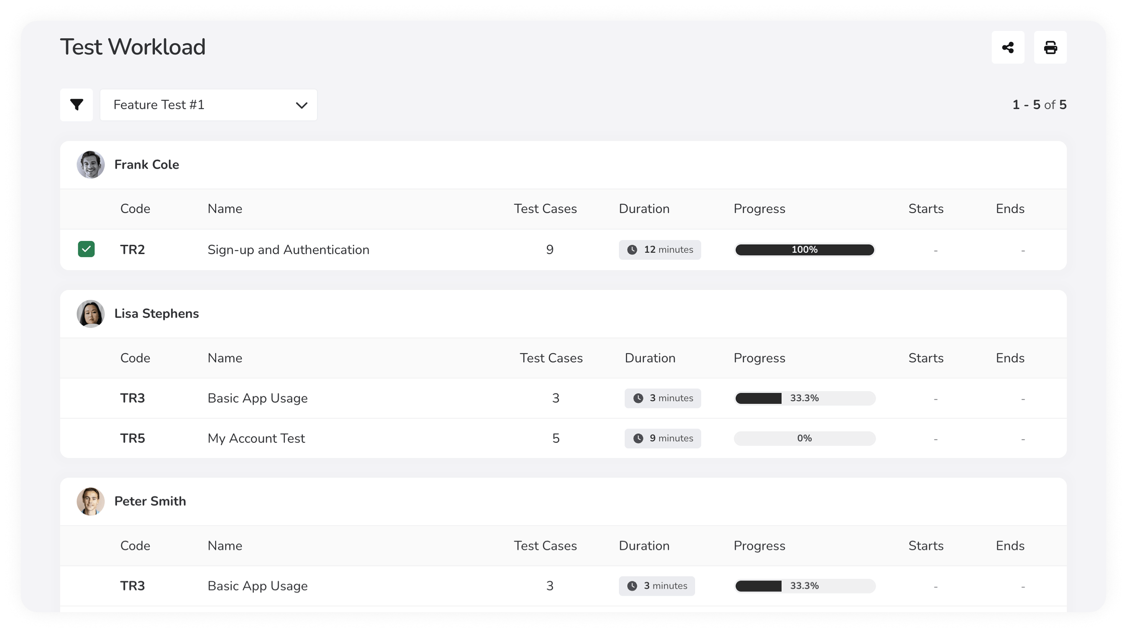The height and width of the screenshot is (633, 1127).
Task: Click Frank Cole's Test Cases column header
Action: coord(545,209)
